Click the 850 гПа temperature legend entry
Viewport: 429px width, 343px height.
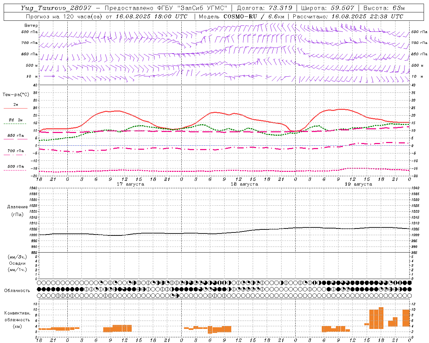click(15, 136)
